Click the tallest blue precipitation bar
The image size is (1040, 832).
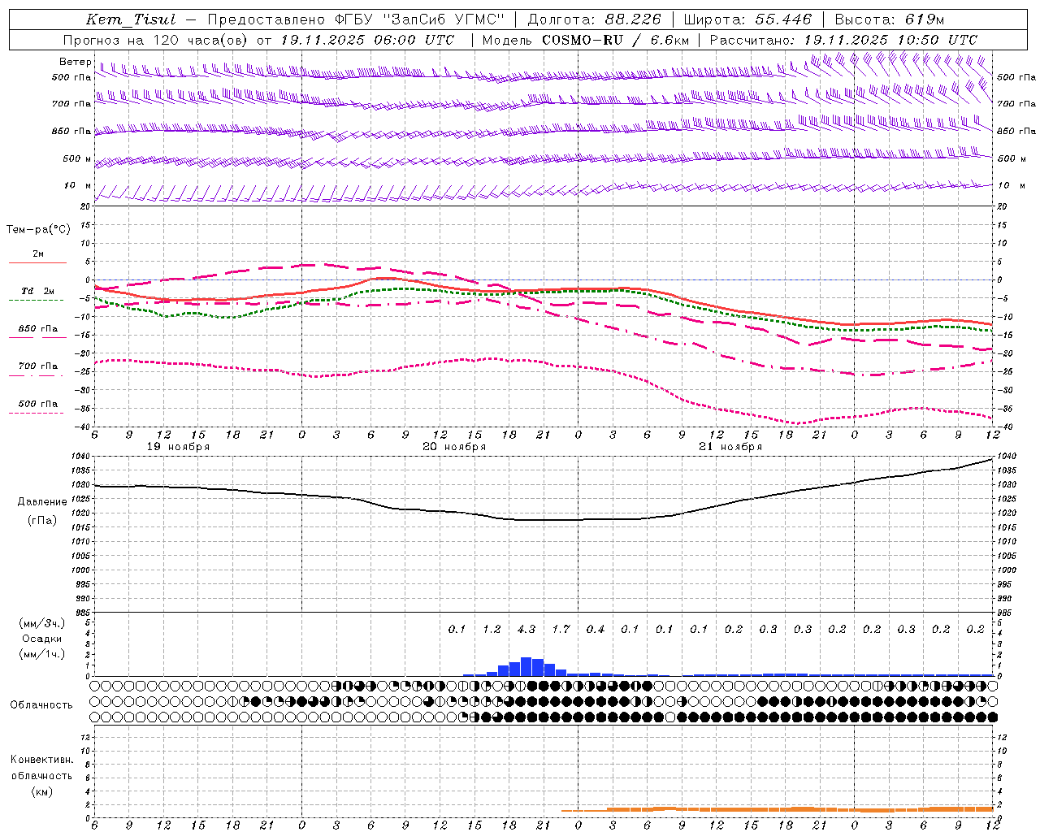pos(526,666)
